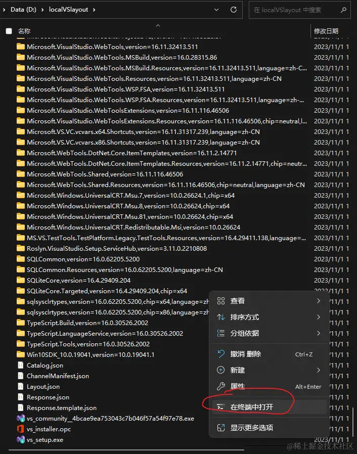Toggle the select-all checkbox beside 名称

tap(9, 31)
